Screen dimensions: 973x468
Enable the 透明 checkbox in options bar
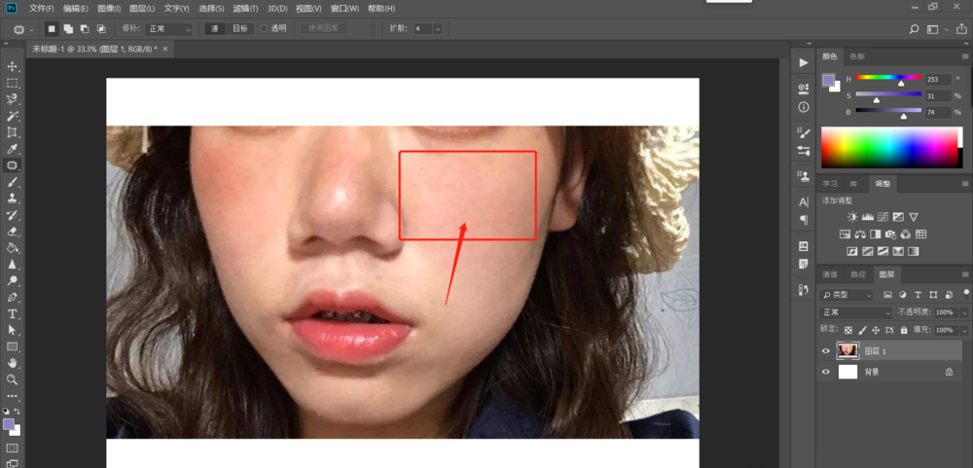(264, 28)
